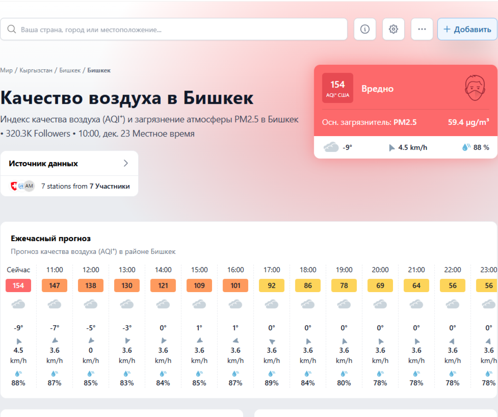Click the face mask icon on AQI card

[x=475, y=88]
